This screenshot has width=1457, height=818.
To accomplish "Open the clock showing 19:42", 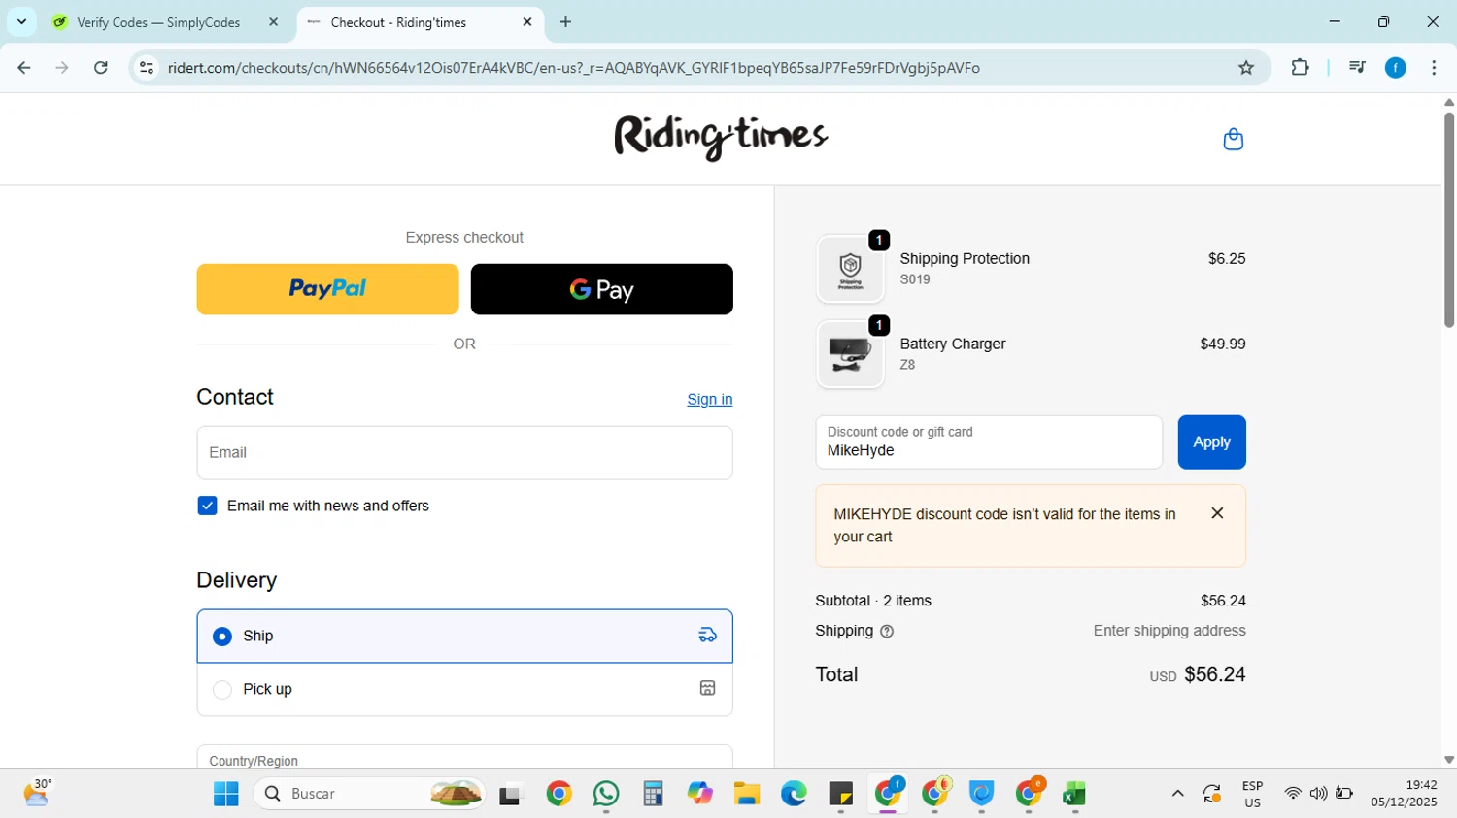I will coord(1404,794).
